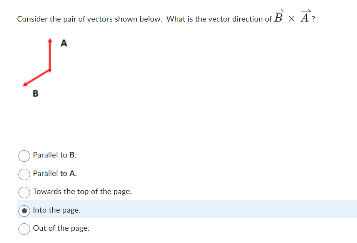Viewport: 357px width, 243px height.
Task: Click the 'Parallel to B.' answer text
Action: pyautogui.click(x=54, y=155)
